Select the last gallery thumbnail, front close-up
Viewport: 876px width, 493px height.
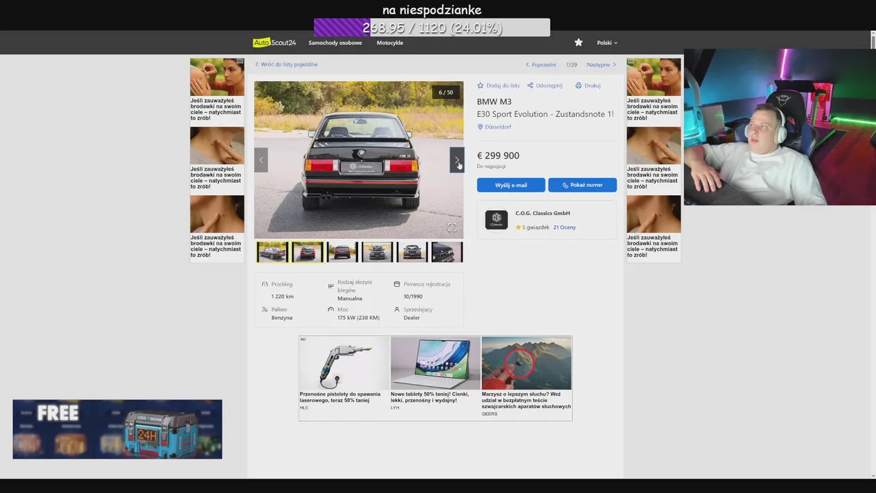447,252
